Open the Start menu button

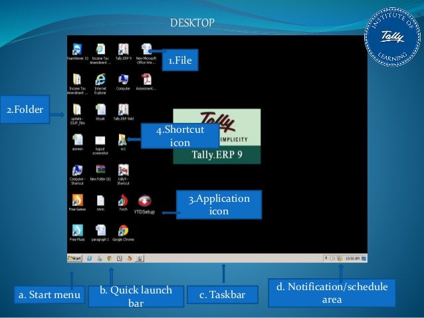(x=74, y=258)
